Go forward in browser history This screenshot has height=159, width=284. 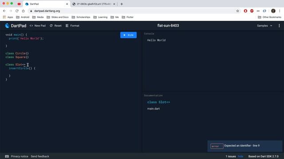click(x=11, y=11)
